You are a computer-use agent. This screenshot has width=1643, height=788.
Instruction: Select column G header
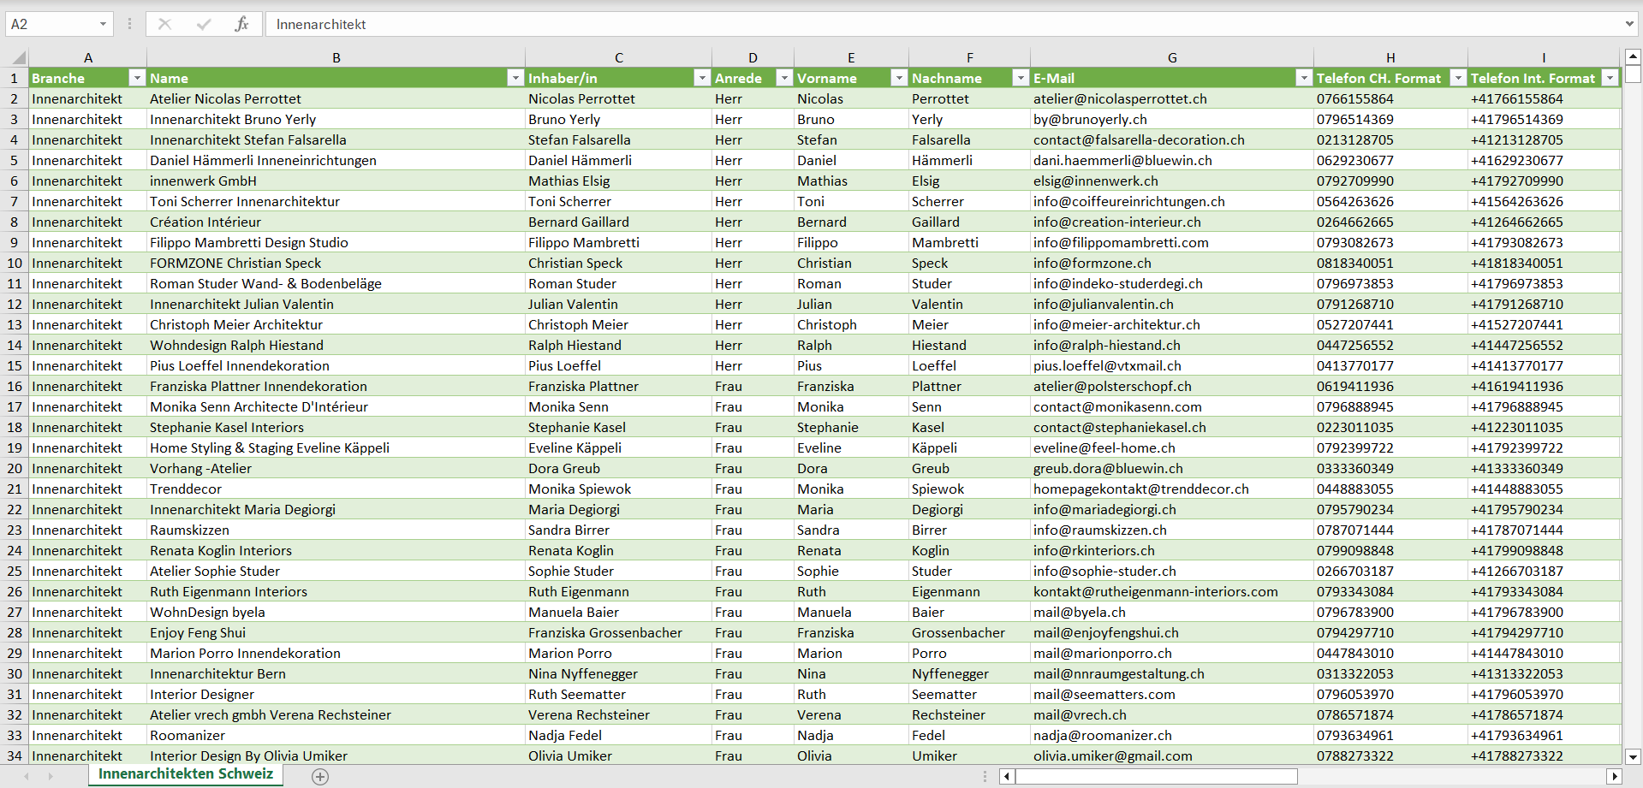pos(1172,58)
